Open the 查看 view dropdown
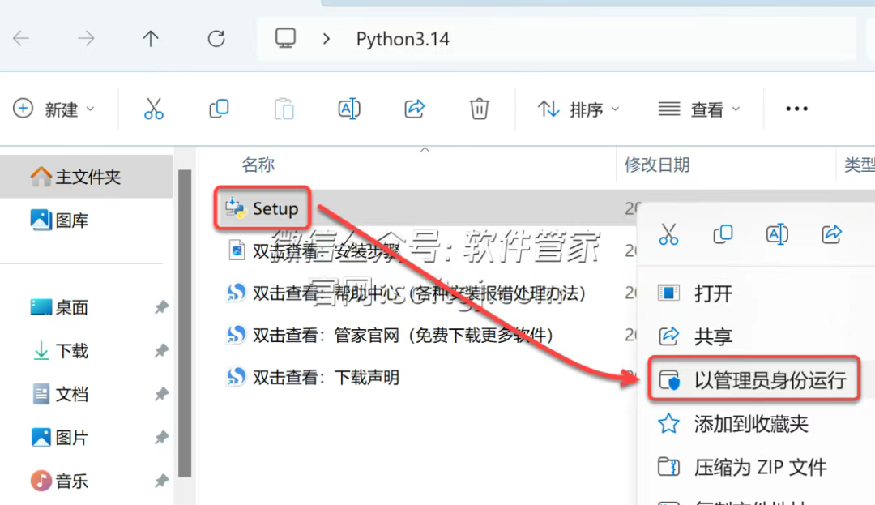 [x=699, y=109]
